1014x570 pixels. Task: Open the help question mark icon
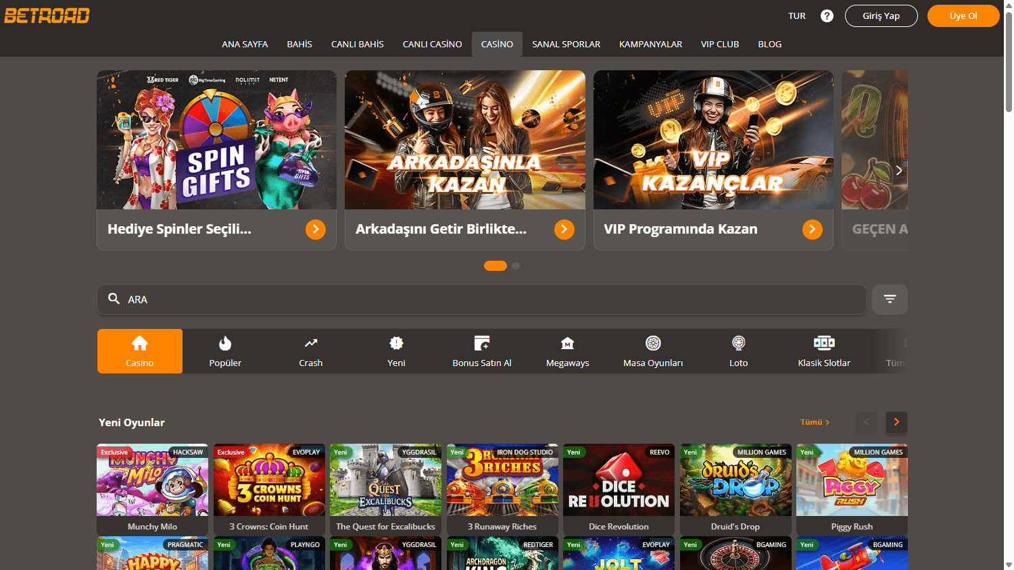click(x=827, y=15)
